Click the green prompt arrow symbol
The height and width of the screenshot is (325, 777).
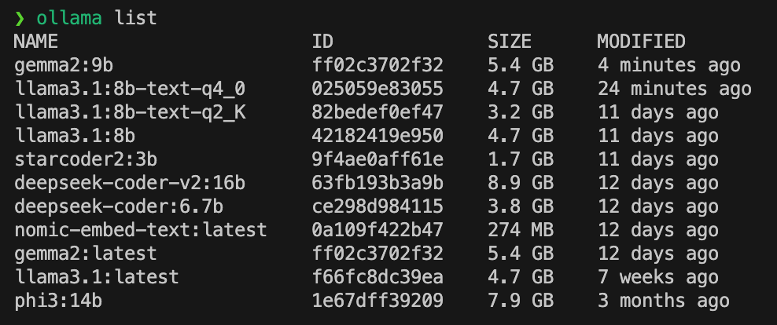(x=20, y=18)
